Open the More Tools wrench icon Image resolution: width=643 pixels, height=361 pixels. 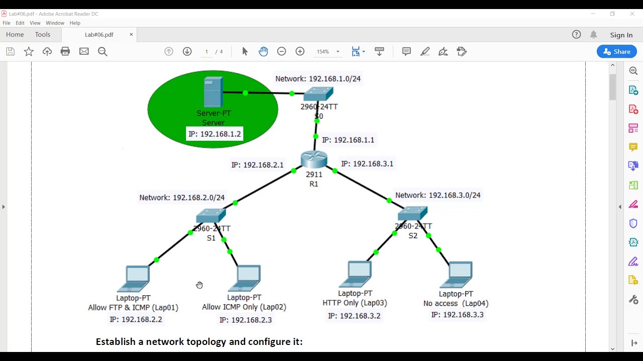coord(633,299)
